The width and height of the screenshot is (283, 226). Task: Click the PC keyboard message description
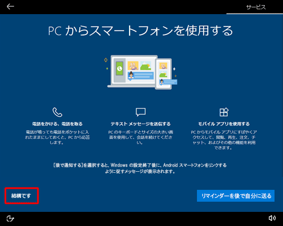coord(140,137)
